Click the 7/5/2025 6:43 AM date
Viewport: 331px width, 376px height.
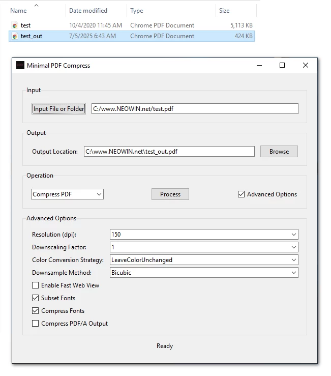coord(93,36)
